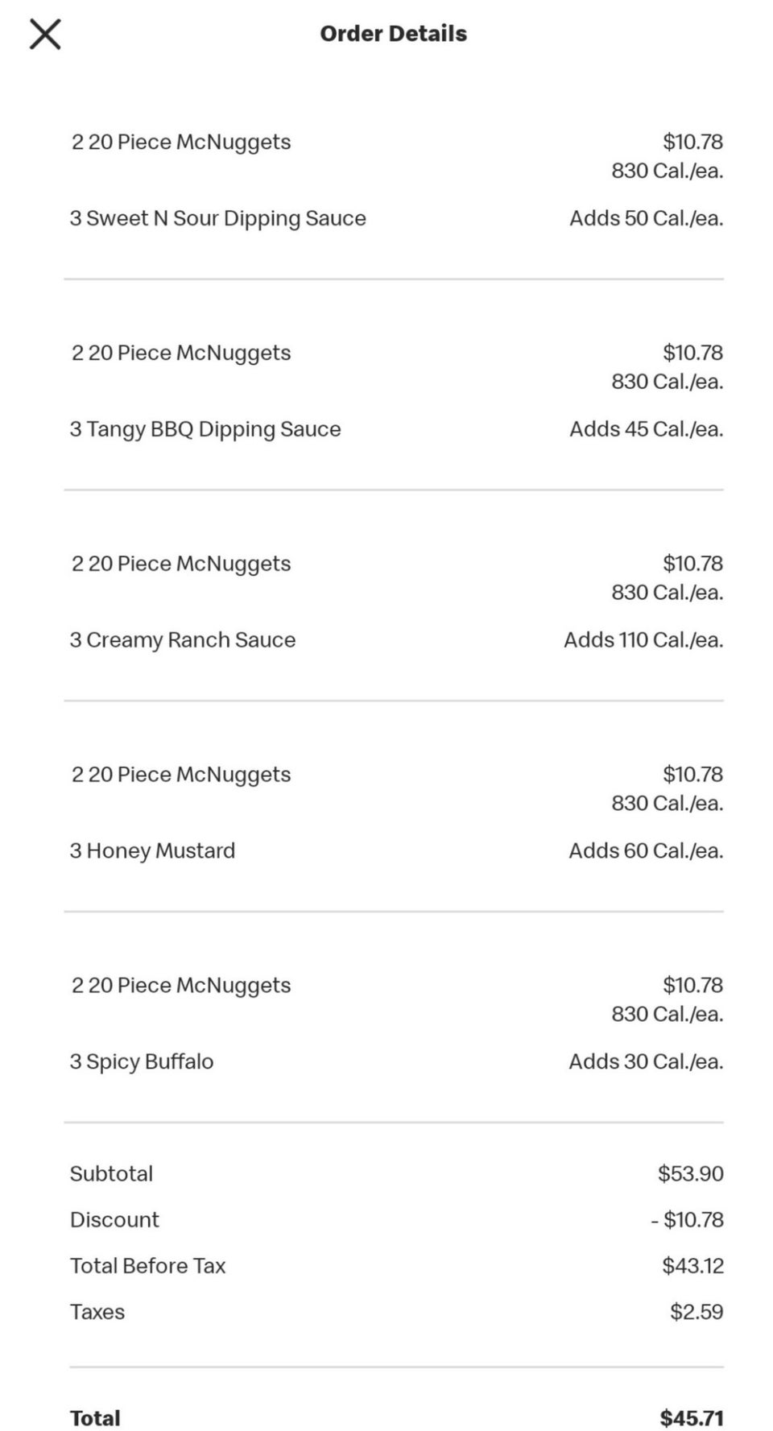Select the Sweet N Sour Dipping Sauce line

click(217, 218)
